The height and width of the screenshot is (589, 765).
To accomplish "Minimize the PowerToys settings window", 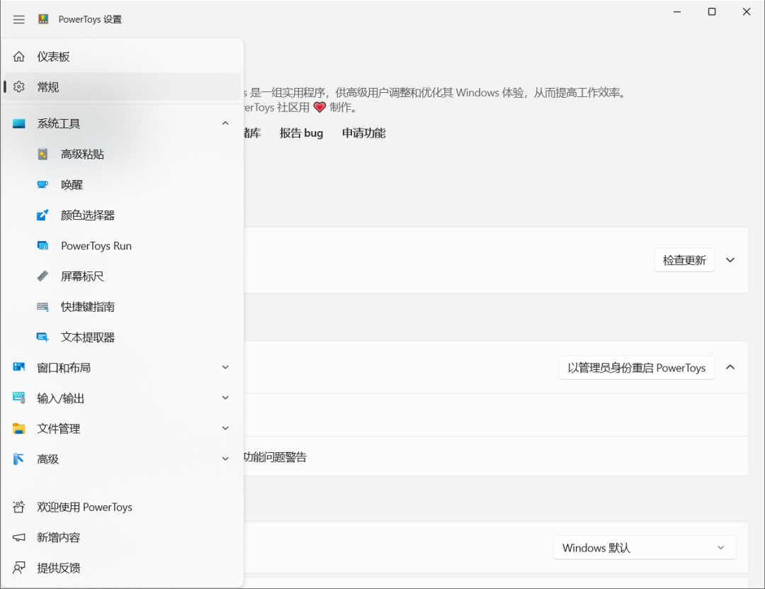I will pyautogui.click(x=677, y=12).
